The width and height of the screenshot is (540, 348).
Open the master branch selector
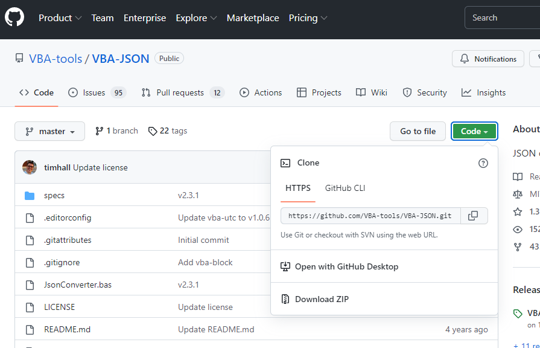tap(49, 131)
